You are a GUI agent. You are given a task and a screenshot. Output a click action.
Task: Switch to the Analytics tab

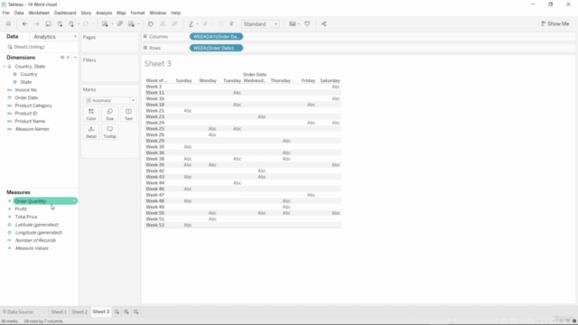click(x=44, y=37)
